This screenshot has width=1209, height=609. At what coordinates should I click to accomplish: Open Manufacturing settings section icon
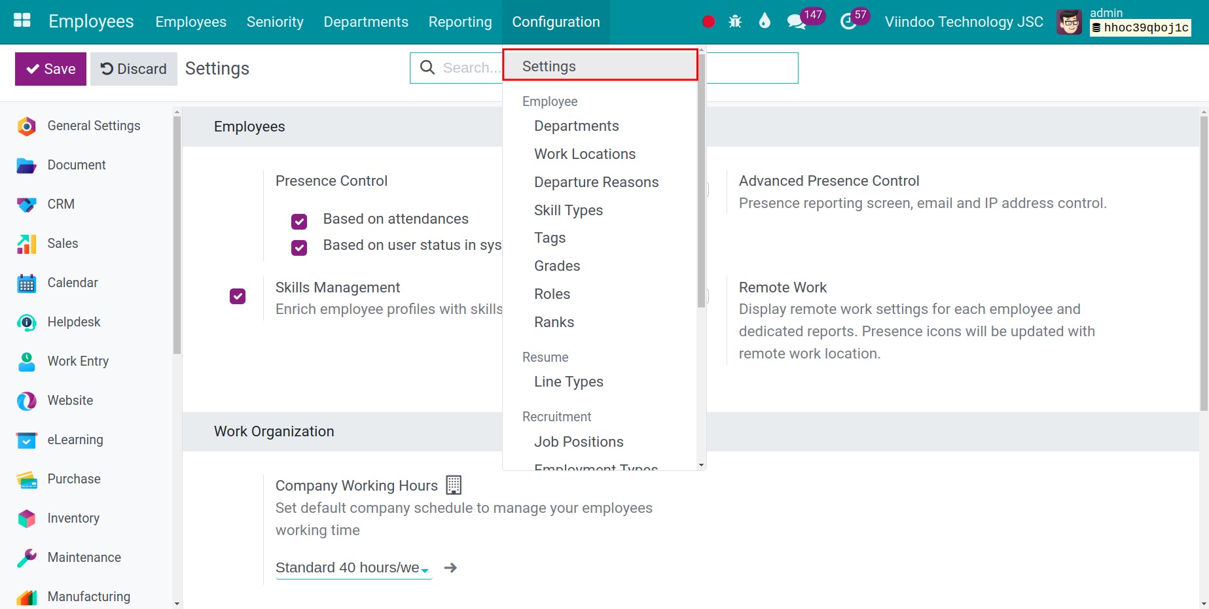pos(26,597)
